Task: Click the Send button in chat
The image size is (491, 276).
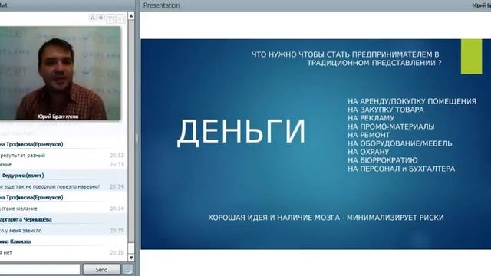Action: point(101,269)
